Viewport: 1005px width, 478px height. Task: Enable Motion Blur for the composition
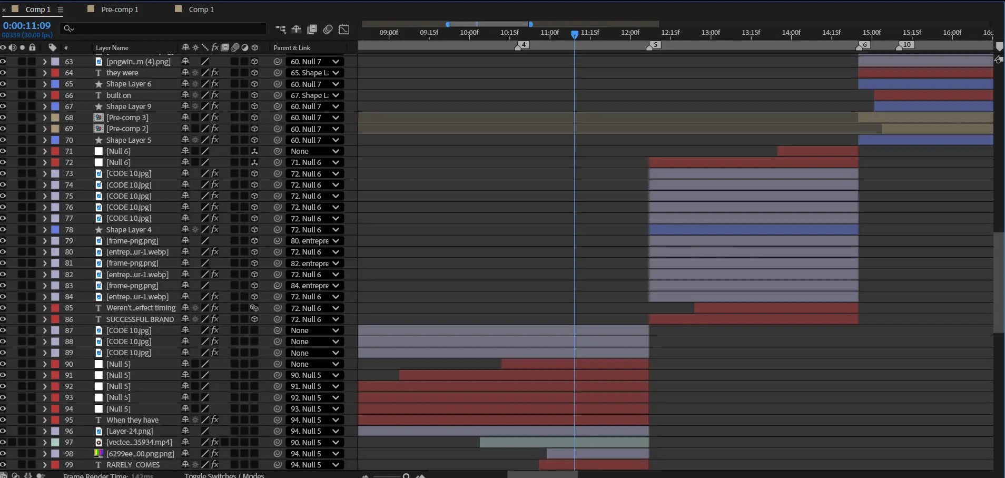click(x=328, y=30)
